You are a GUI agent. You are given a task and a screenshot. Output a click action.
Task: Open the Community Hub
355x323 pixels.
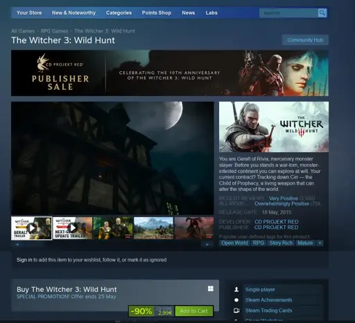click(305, 40)
